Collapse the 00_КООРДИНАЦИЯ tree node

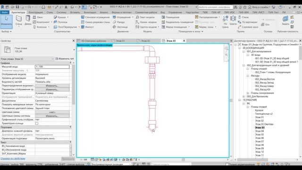[x=240, y=48]
